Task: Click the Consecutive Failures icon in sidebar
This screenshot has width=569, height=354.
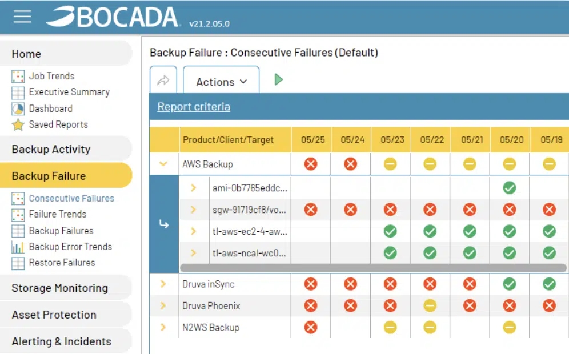Action: [18, 198]
